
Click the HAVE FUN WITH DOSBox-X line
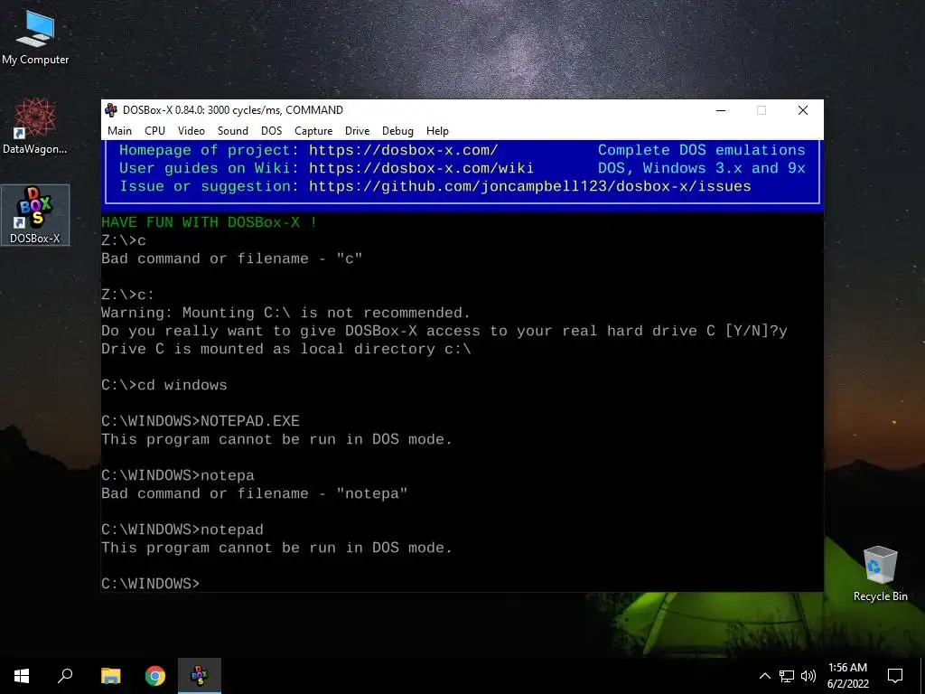tap(210, 222)
